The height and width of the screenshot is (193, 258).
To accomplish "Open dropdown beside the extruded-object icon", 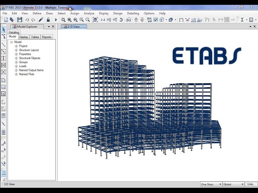I will (x=166, y=20).
